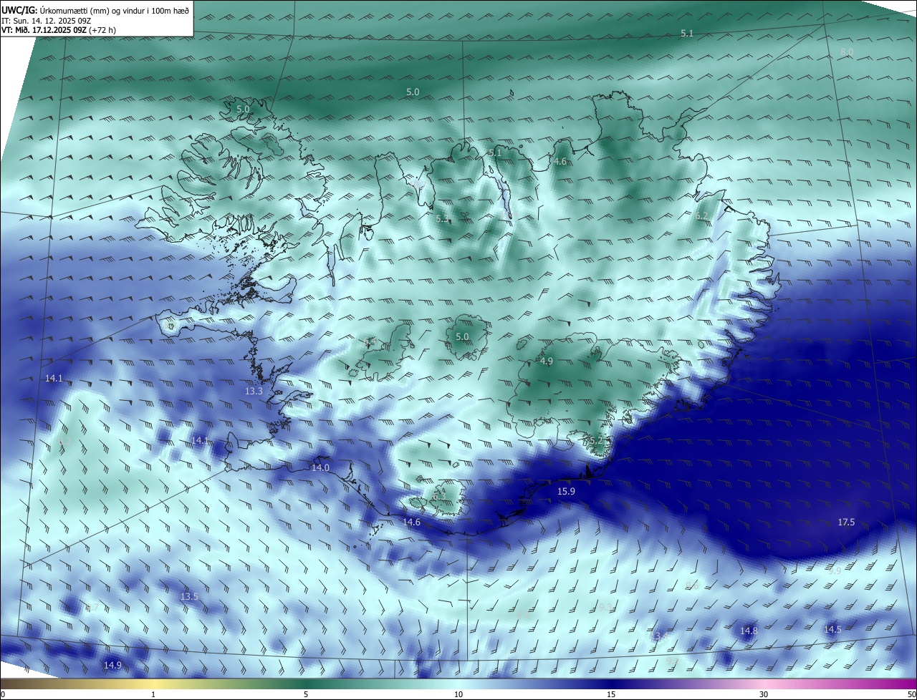This screenshot has height=700, width=917.
Task: Click the 13.3 value label on the map
Action: 254,392
